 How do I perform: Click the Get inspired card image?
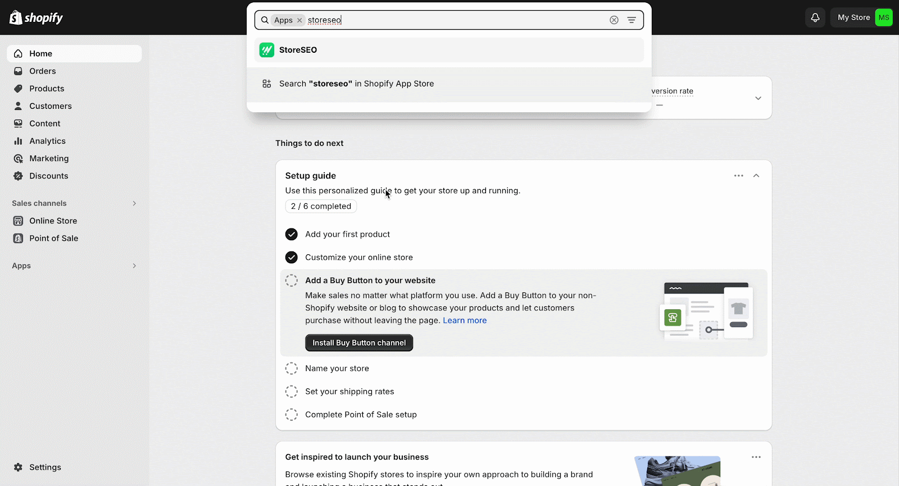(x=677, y=471)
